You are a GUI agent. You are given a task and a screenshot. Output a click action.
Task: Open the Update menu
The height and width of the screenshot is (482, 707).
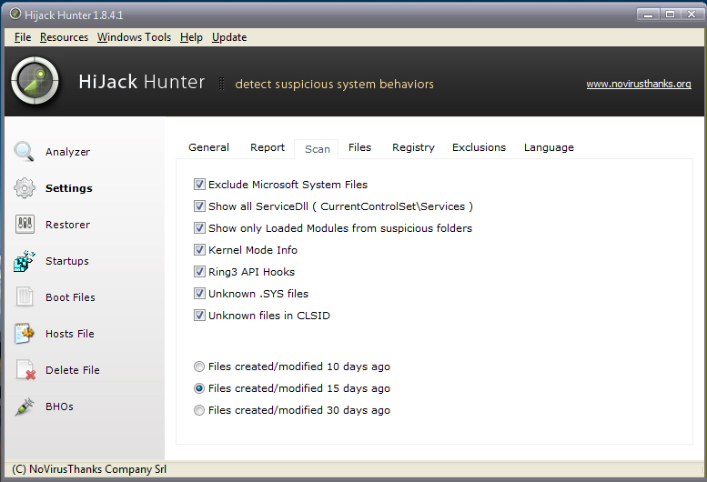[229, 37]
